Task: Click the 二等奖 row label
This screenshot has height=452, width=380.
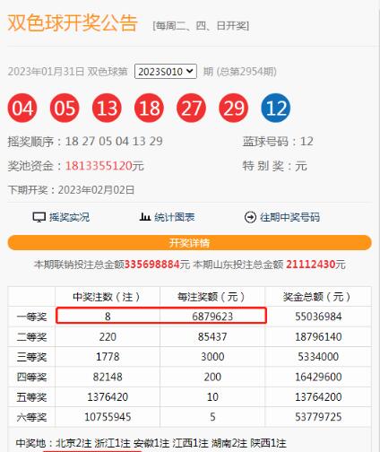Action: click(31, 337)
